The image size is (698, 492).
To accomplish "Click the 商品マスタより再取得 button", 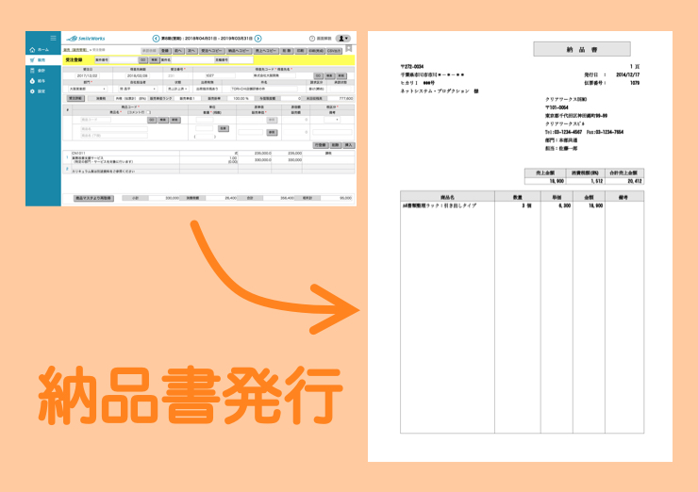I will click(94, 198).
